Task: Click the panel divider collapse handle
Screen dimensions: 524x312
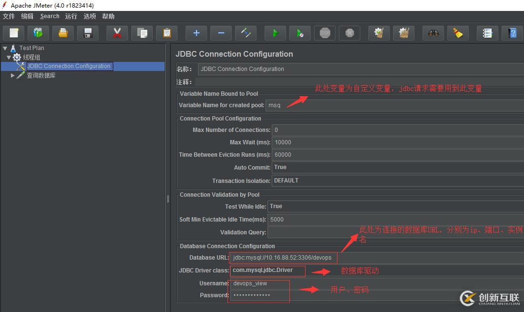Action: 168,199
